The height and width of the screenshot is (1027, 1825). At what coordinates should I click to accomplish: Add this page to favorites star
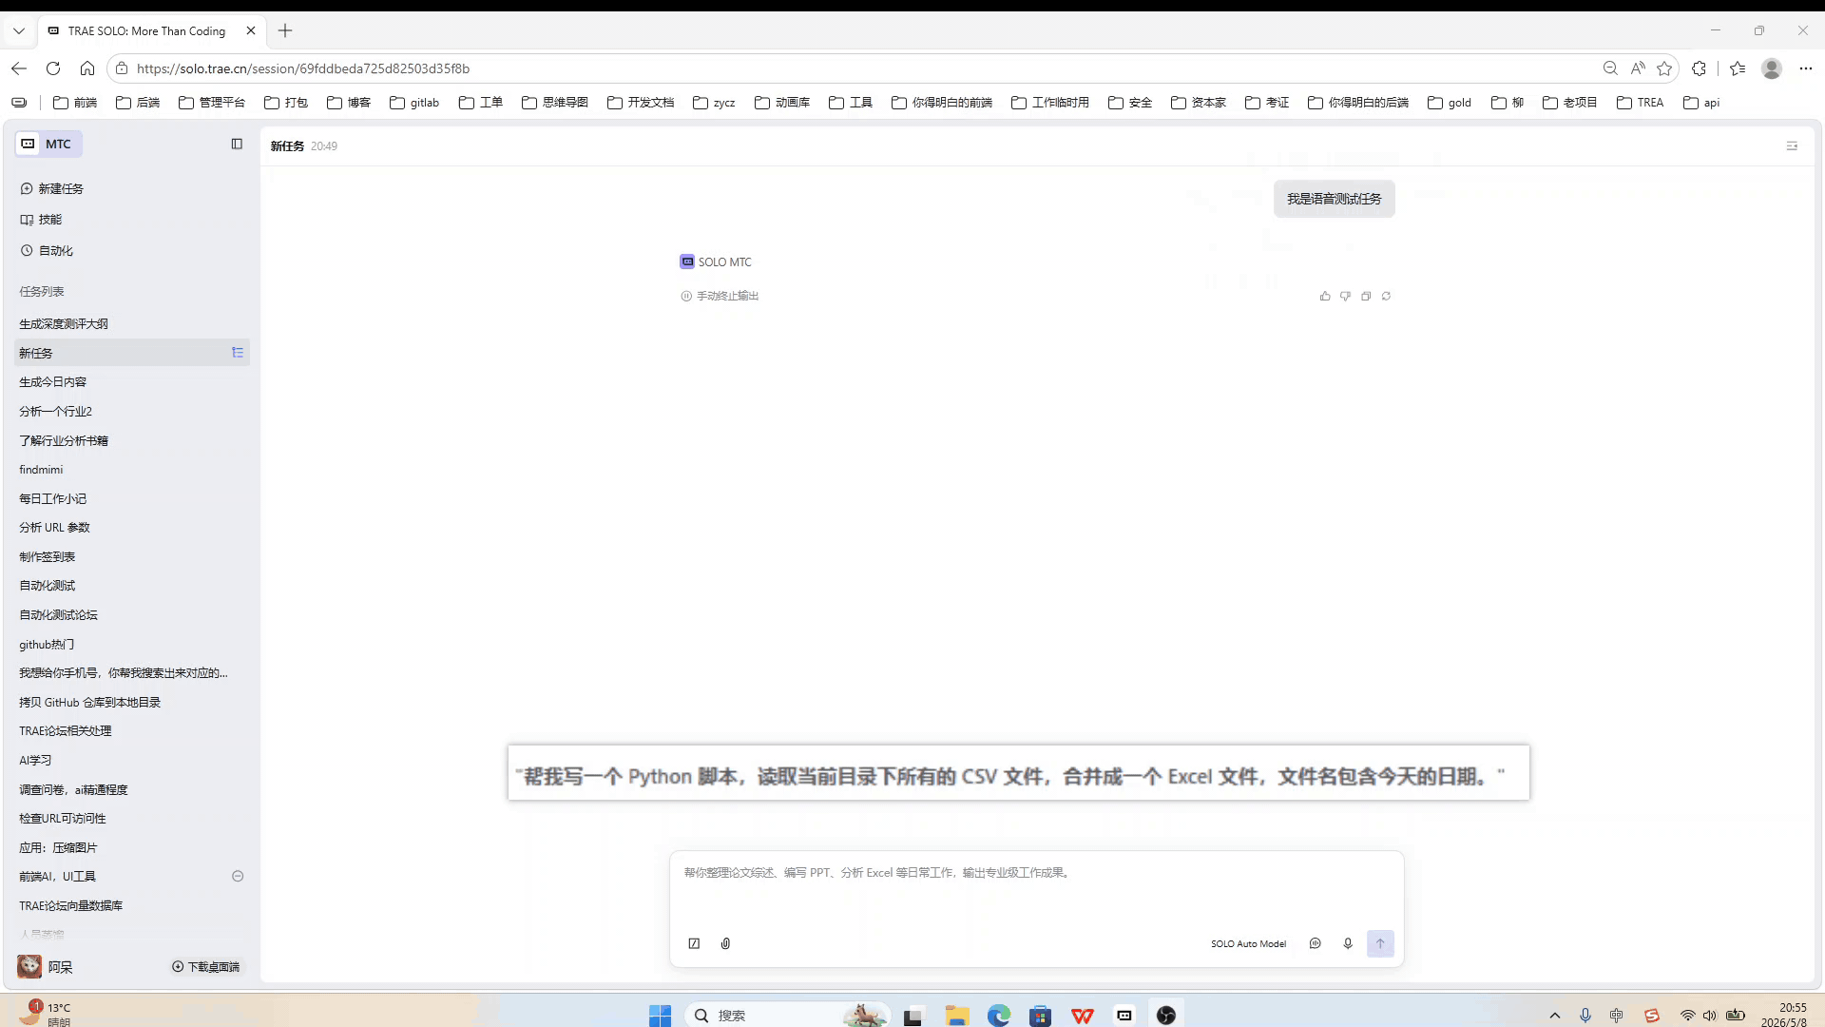point(1664,68)
